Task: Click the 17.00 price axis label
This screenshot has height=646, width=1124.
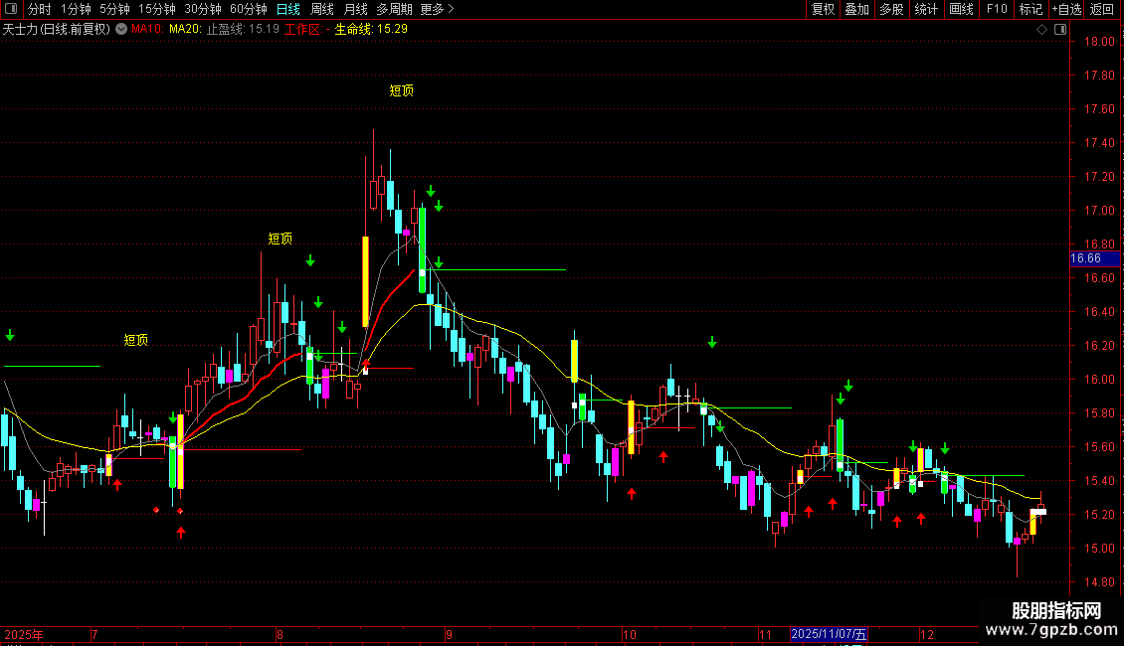Action: pyautogui.click(x=1099, y=211)
